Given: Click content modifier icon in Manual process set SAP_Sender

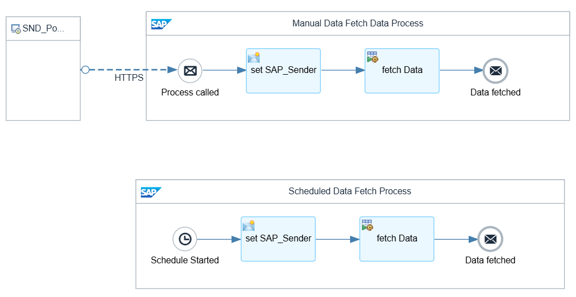Looking at the screenshot, I should coord(254,57).
